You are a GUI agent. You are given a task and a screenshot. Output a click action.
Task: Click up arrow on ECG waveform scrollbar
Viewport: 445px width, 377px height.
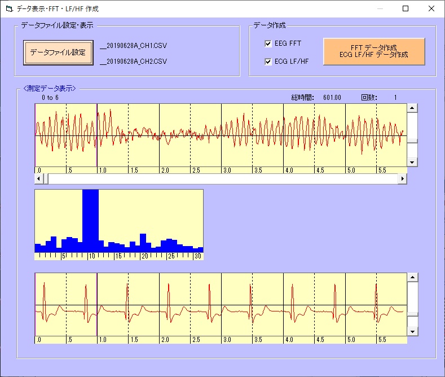(x=412, y=278)
